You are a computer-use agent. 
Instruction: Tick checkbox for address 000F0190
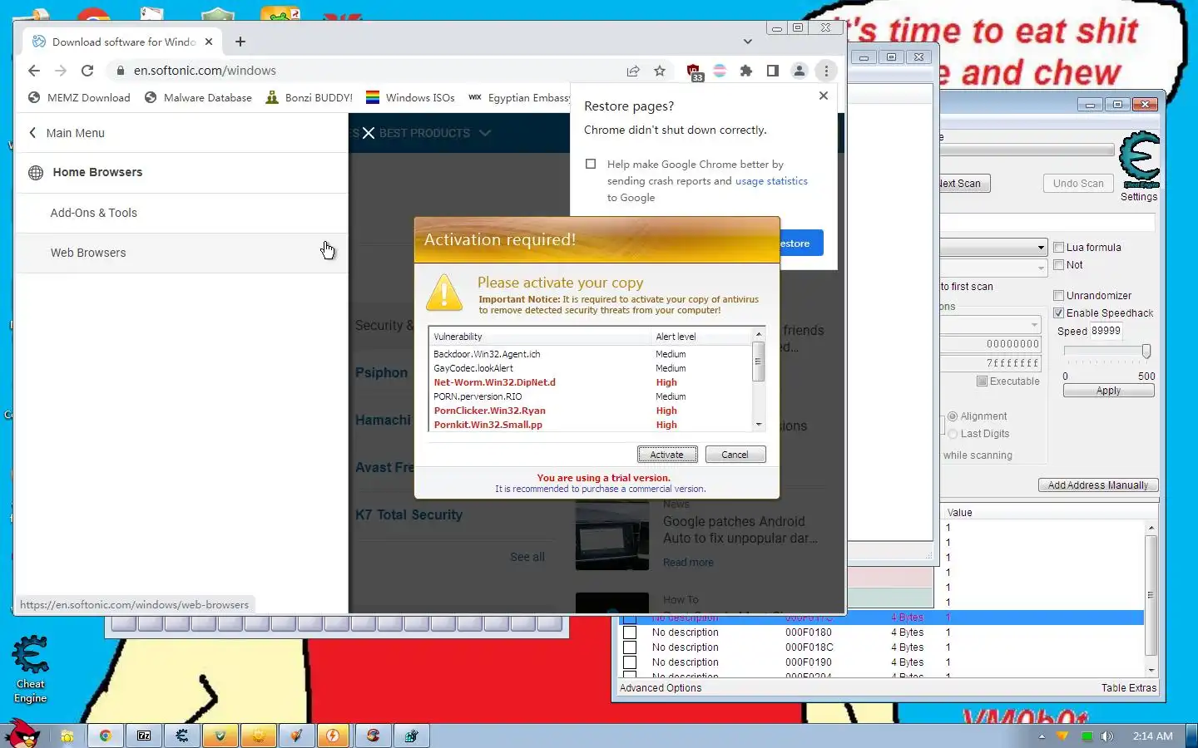pyautogui.click(x=630, y=662)
